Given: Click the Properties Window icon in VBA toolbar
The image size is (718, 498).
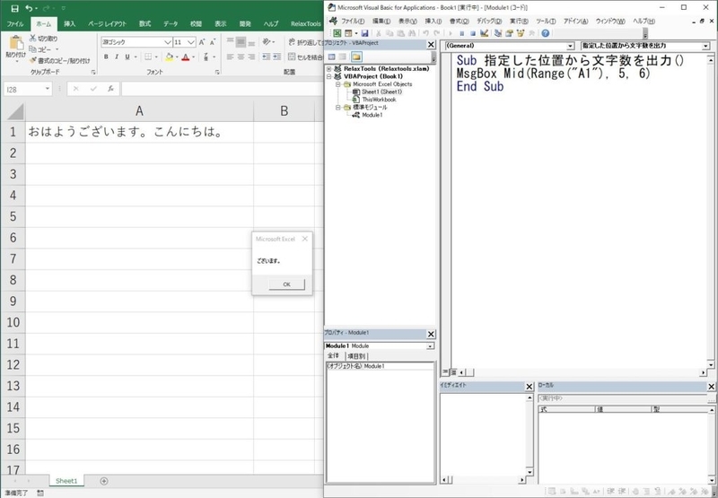Looking at the screenshot, I should click(509, 33).
